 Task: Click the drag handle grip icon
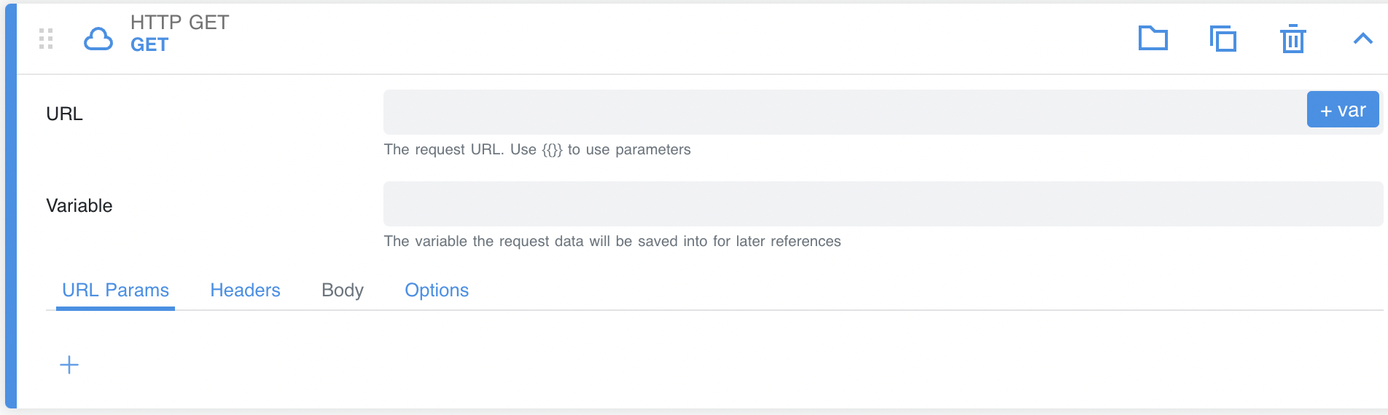pos(46,39)
